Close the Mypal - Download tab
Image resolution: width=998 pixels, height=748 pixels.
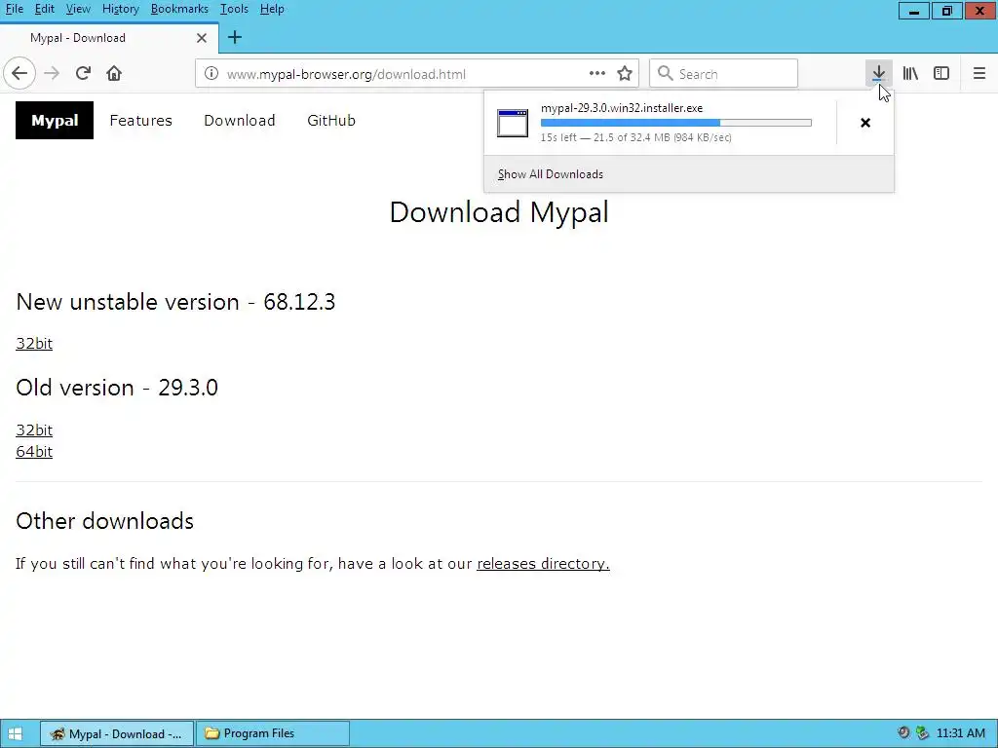click(x=202, y=38)
